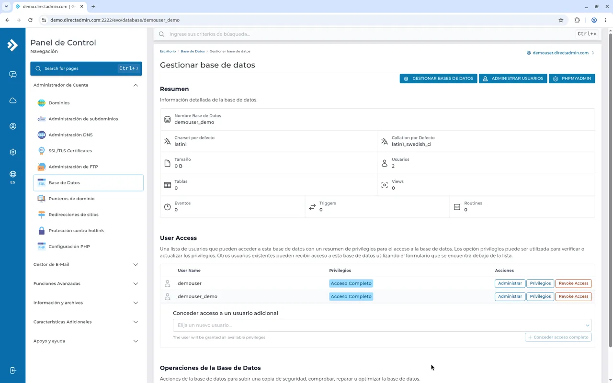Open the user profile icon in blue sidebar
The width and height of the screenshot is (613, 383).
point(13,126)
